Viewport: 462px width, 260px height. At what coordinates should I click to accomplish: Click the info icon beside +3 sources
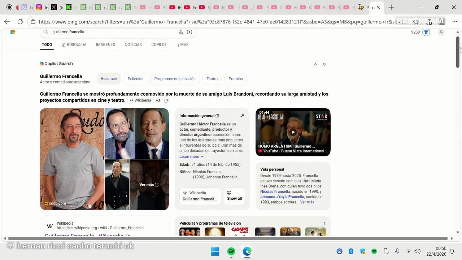point(166,101)
